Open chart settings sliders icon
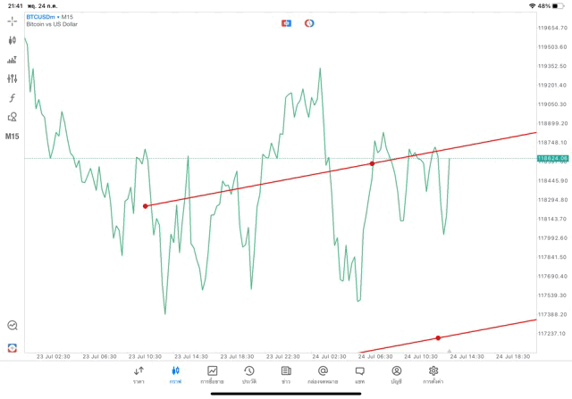572x399 pixels. (x=12, y=79)
